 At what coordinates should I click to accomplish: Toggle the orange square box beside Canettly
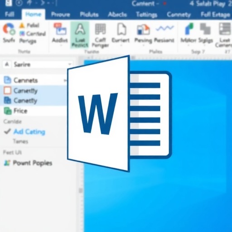7,91
